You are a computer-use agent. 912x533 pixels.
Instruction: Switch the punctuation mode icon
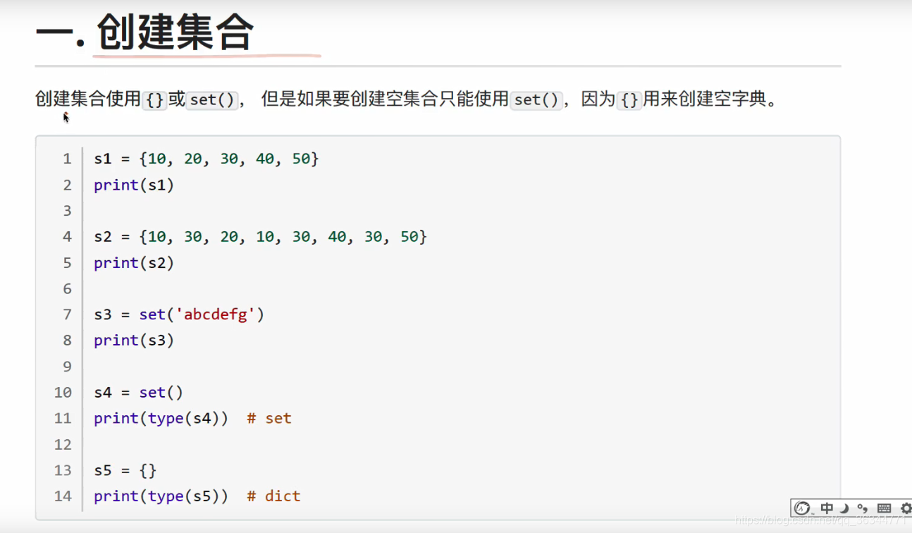pos(862,509)
